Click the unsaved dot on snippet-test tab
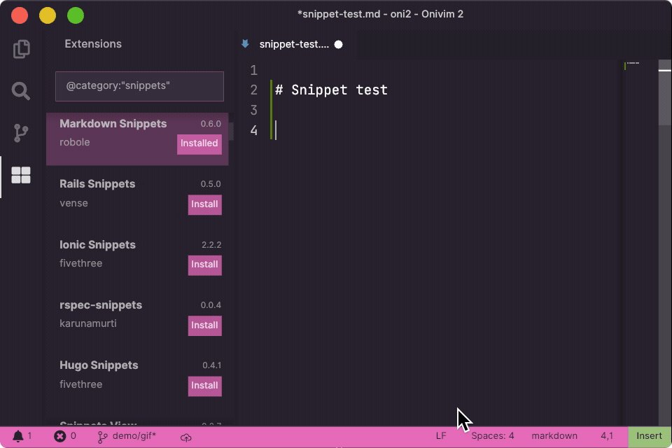The image size is (672, 448). pyautogui.click(x=339, y=44)
